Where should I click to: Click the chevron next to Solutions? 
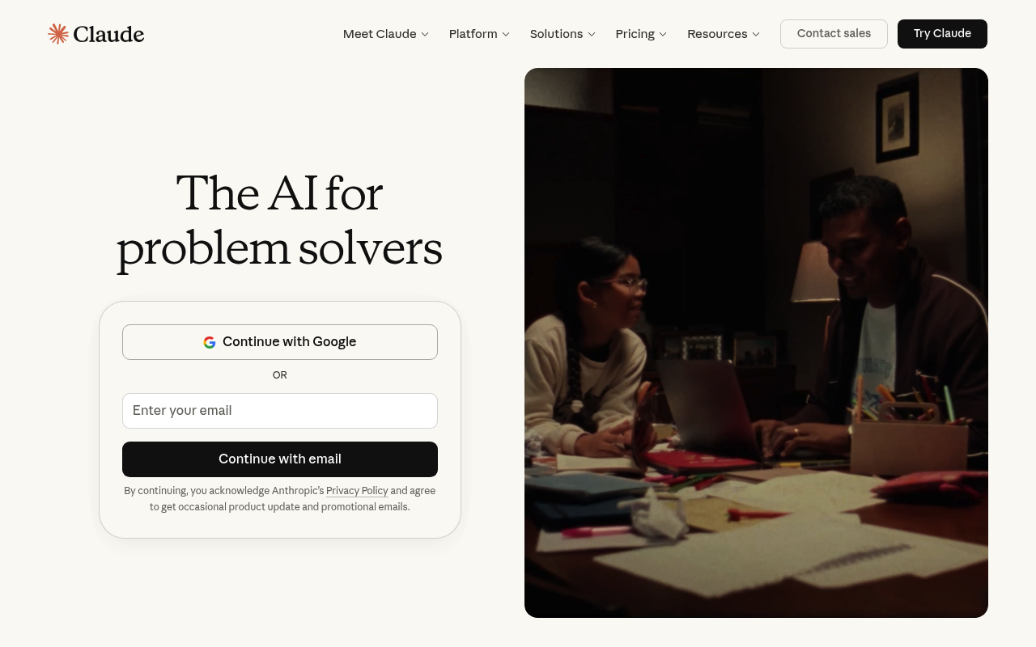coord(592,34)
